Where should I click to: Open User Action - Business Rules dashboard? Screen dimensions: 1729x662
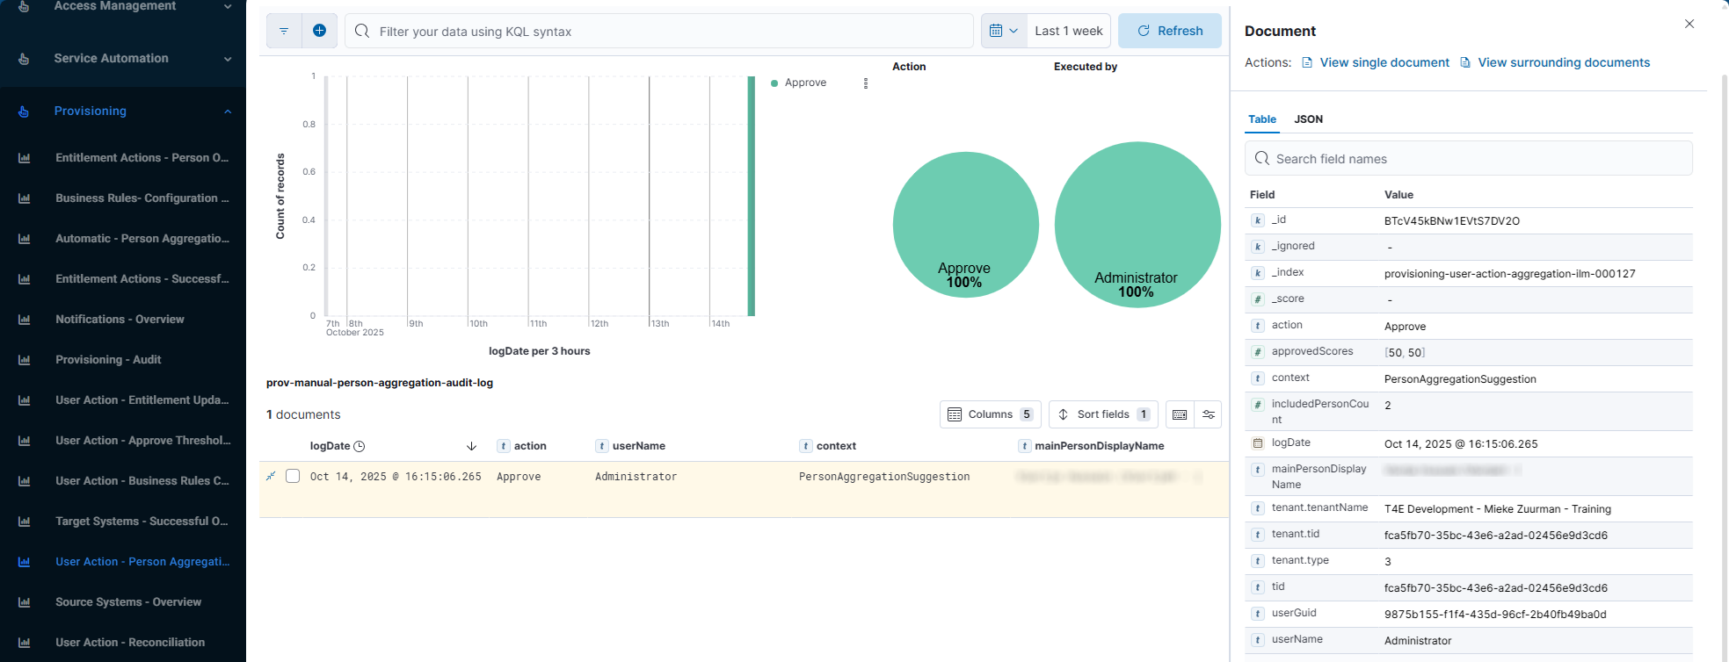coord(142,481)
